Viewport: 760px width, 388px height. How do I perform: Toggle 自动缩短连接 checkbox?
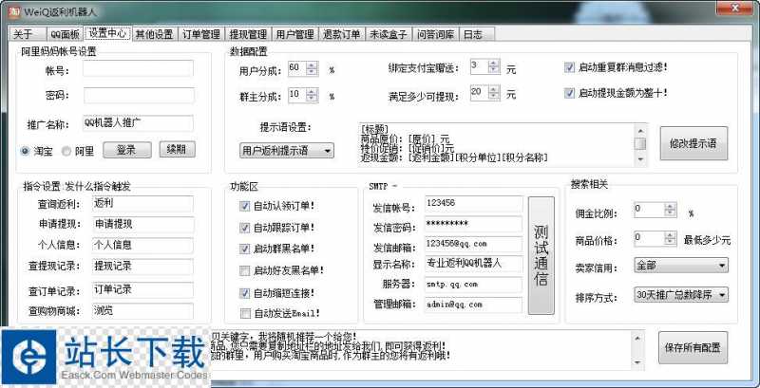245,293
